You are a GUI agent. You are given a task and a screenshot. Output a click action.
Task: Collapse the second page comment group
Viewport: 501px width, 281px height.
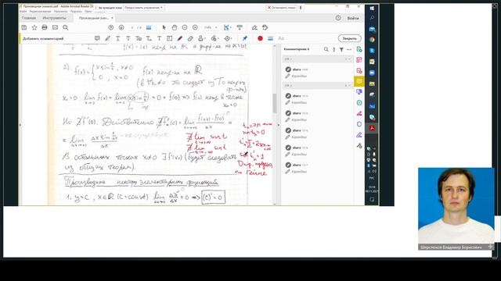349,85
